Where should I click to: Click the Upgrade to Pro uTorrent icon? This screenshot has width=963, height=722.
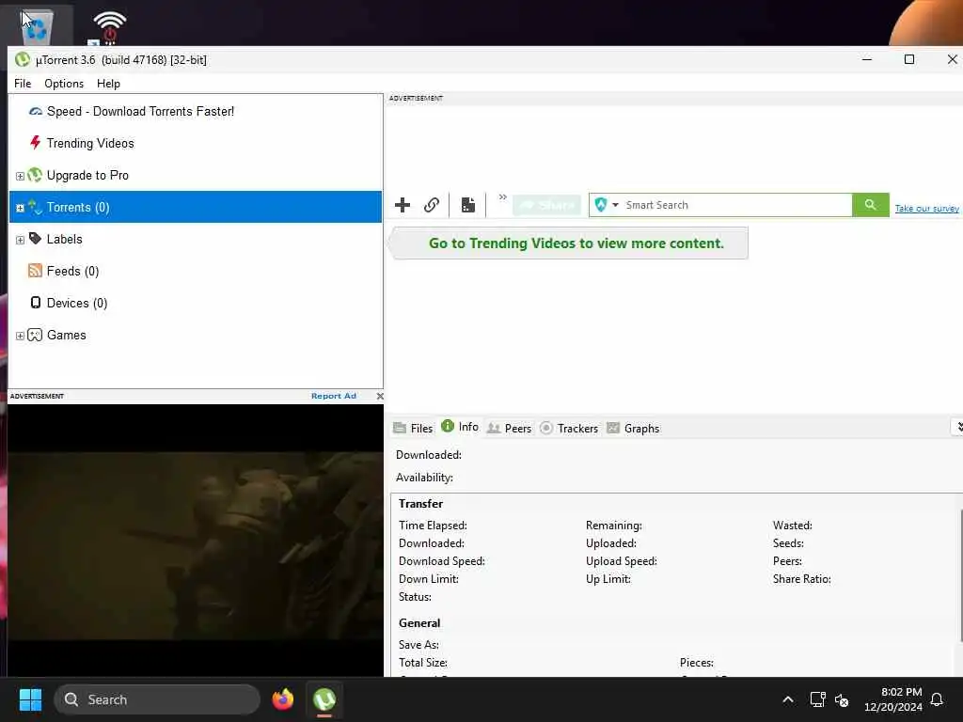35,175
